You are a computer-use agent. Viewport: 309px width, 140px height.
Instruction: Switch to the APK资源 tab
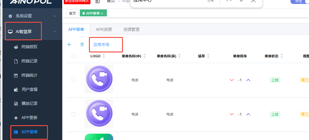coord(104,29)
